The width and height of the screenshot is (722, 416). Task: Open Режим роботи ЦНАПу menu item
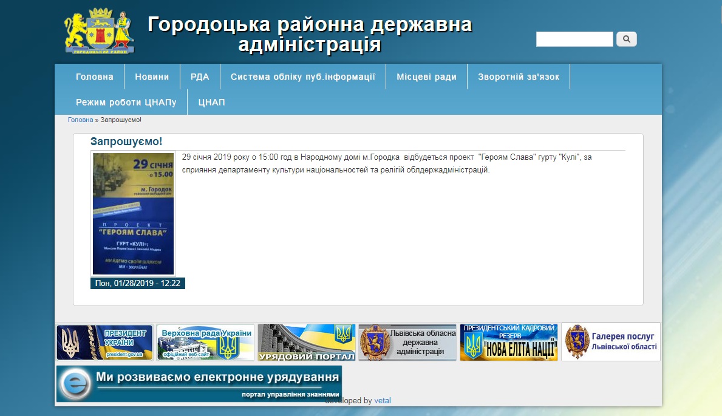click(126, 103)
